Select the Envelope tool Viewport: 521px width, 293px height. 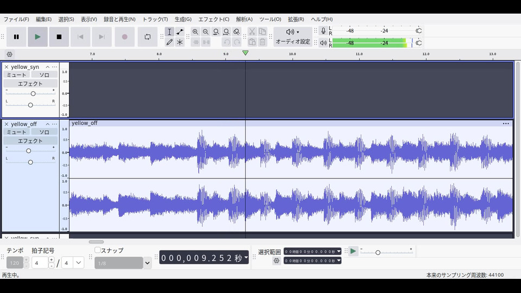pyautogui.click(x=180, y=32)
